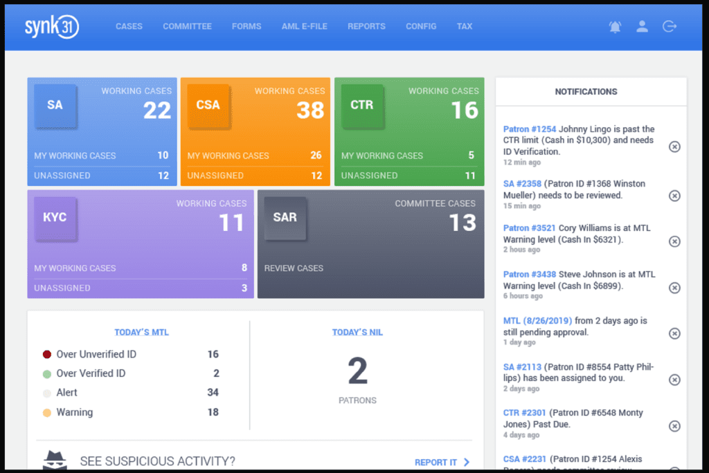
Task: Open the CASES menu
Action: click(129, 26)
